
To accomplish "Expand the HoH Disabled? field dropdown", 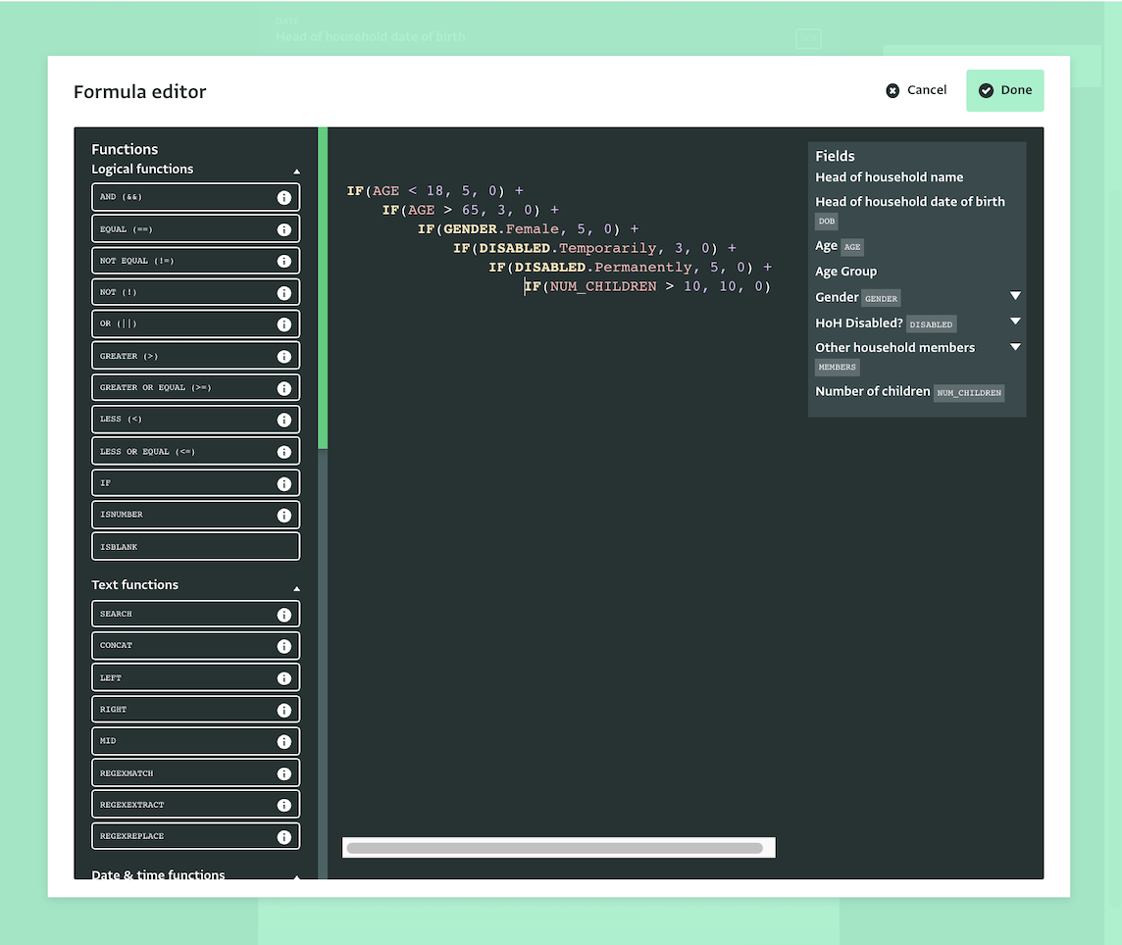I will pos(1015,321).
